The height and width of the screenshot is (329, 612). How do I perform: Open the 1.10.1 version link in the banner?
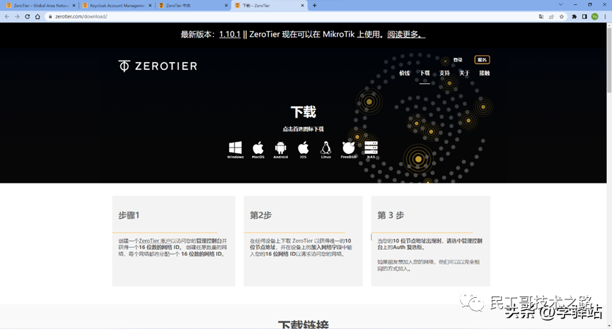229,35
